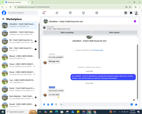Click the conversation list scrollbar
This screenshot has width=142, height=114.
(39, 41)
